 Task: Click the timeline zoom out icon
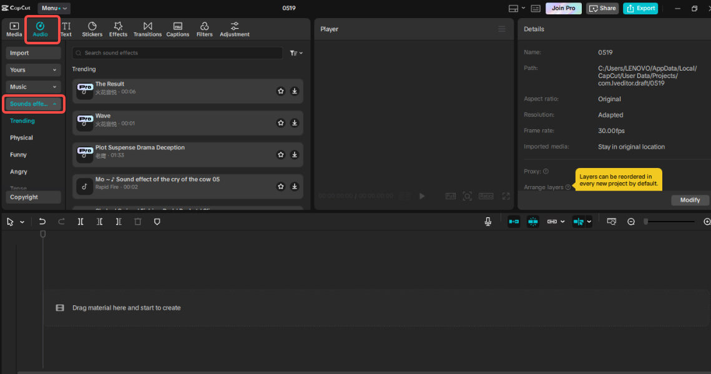(631, 222)
